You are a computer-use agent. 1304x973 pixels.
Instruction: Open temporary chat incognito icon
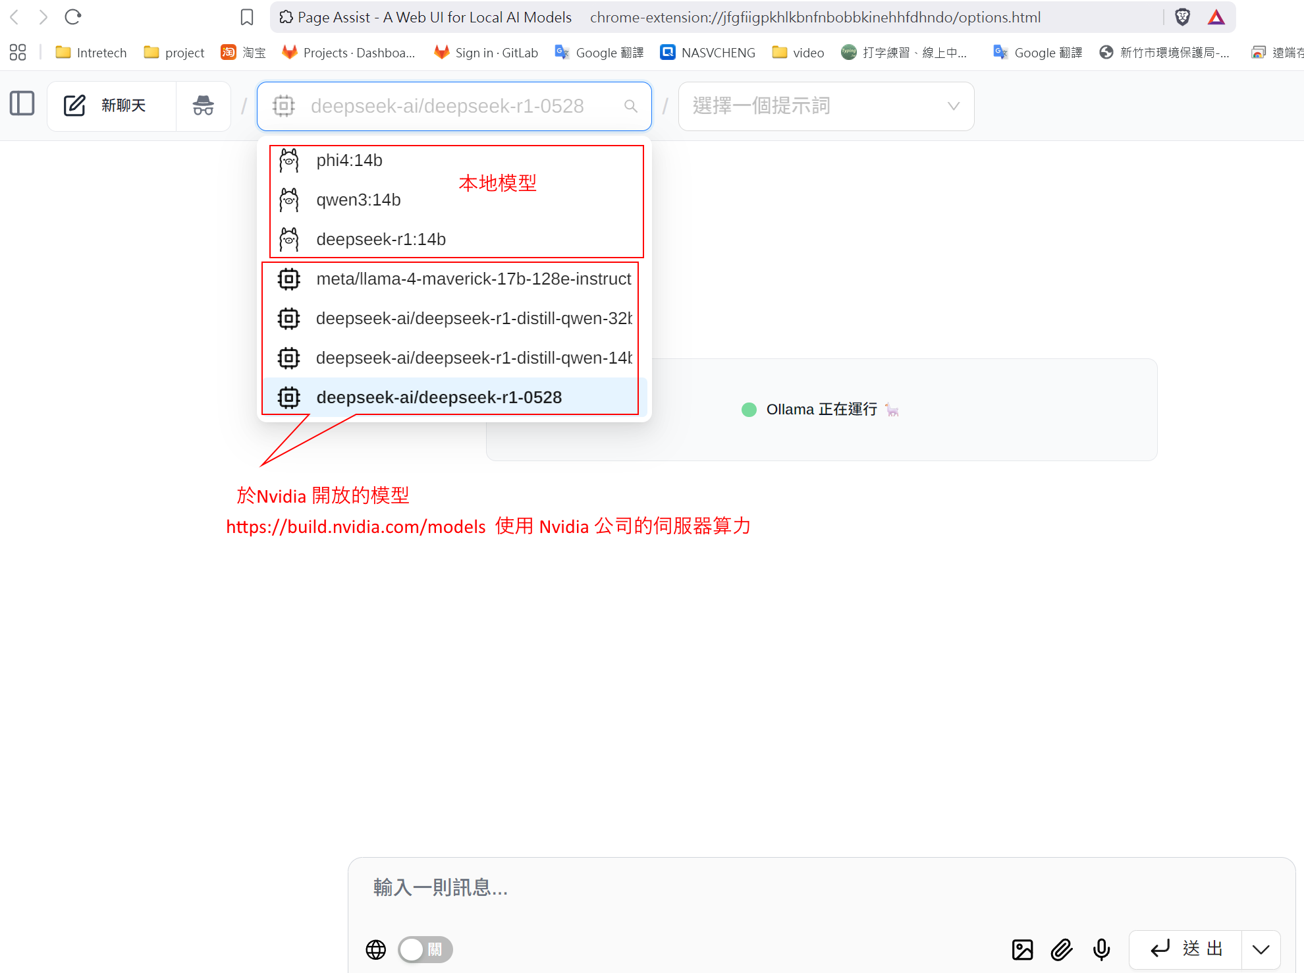203,105
